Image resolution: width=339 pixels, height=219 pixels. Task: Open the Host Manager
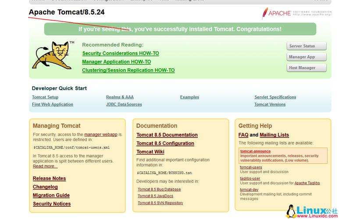coord(307,68)
